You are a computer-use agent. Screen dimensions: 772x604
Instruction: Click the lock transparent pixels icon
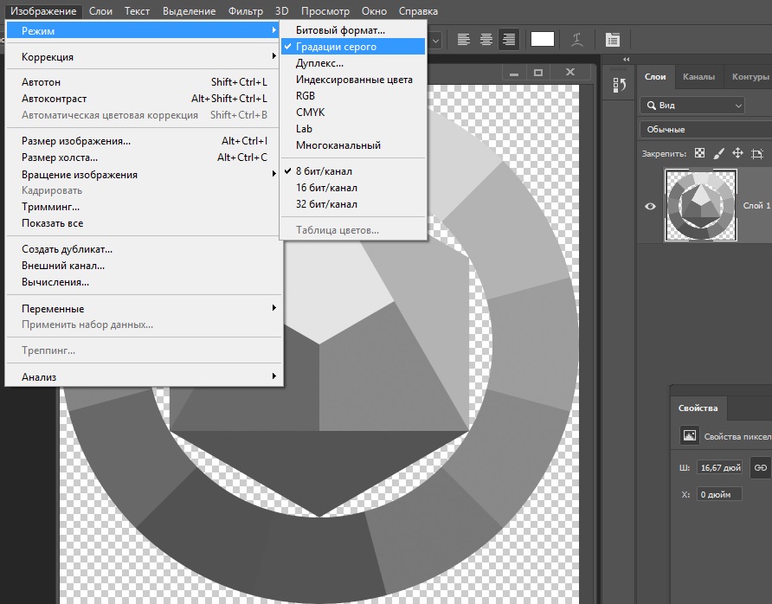pos(700,153)
